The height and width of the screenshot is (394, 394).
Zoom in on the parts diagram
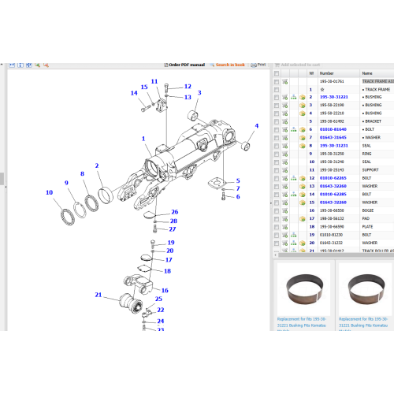coord(37,65)
